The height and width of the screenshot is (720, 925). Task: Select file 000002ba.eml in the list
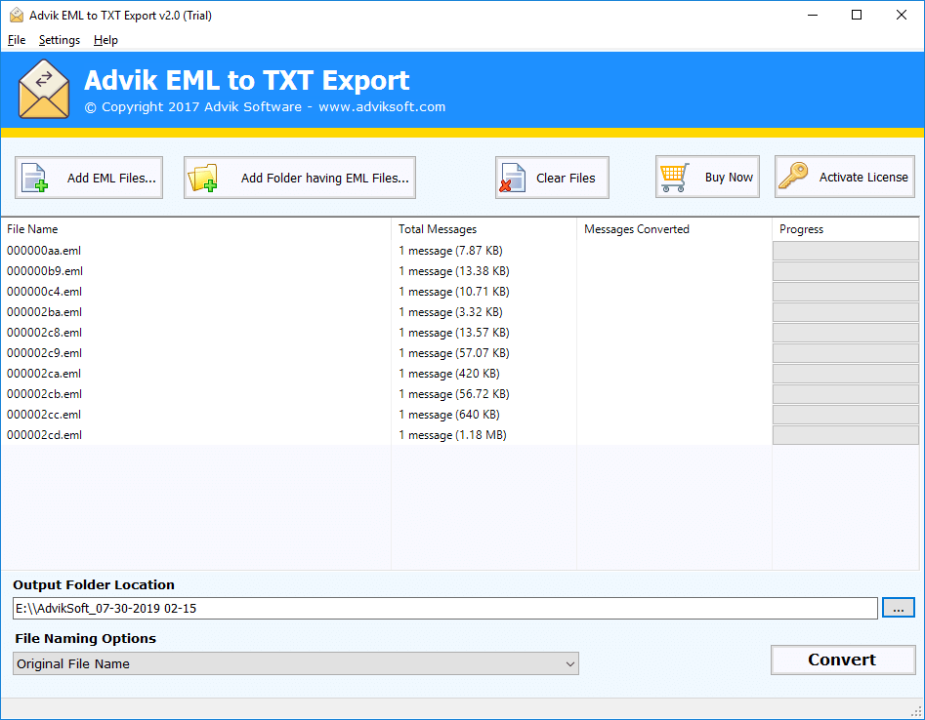[44, 312]
